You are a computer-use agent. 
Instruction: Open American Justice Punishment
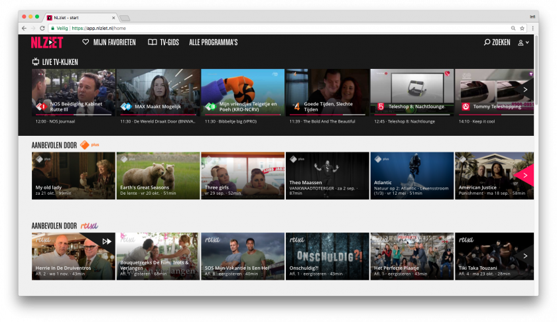coord(494,176)
